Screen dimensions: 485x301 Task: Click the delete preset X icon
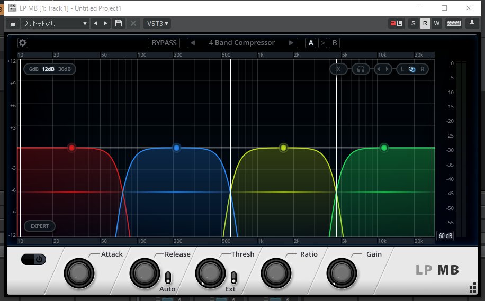pos(133,23)
